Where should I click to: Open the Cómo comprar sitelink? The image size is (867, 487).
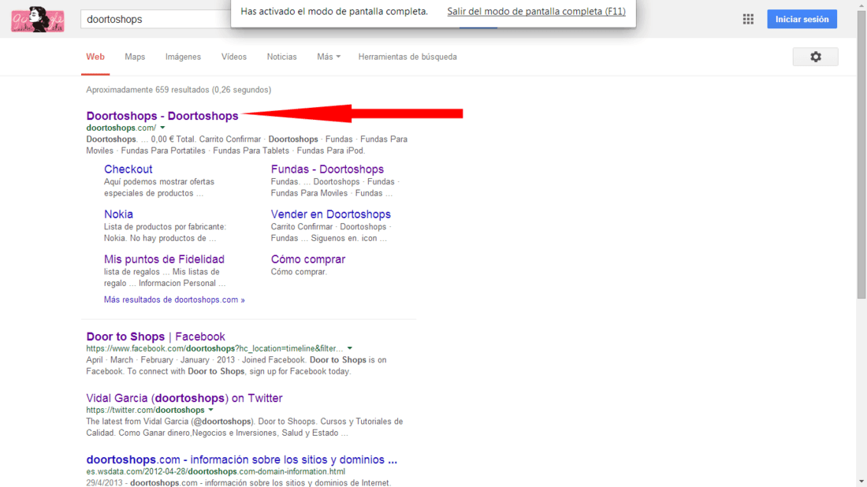coord(308,259)
